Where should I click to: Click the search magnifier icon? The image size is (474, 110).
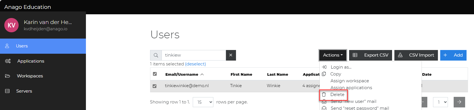(x=156, y=55)
